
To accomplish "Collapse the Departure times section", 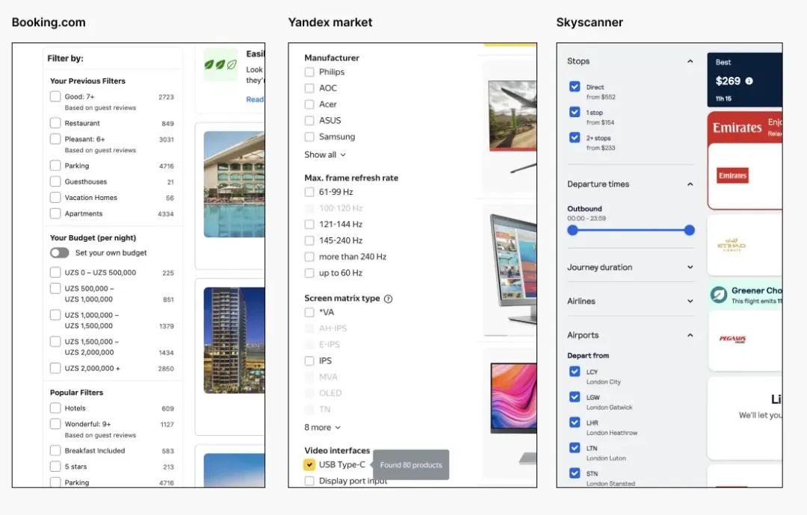I will point(690,184).
